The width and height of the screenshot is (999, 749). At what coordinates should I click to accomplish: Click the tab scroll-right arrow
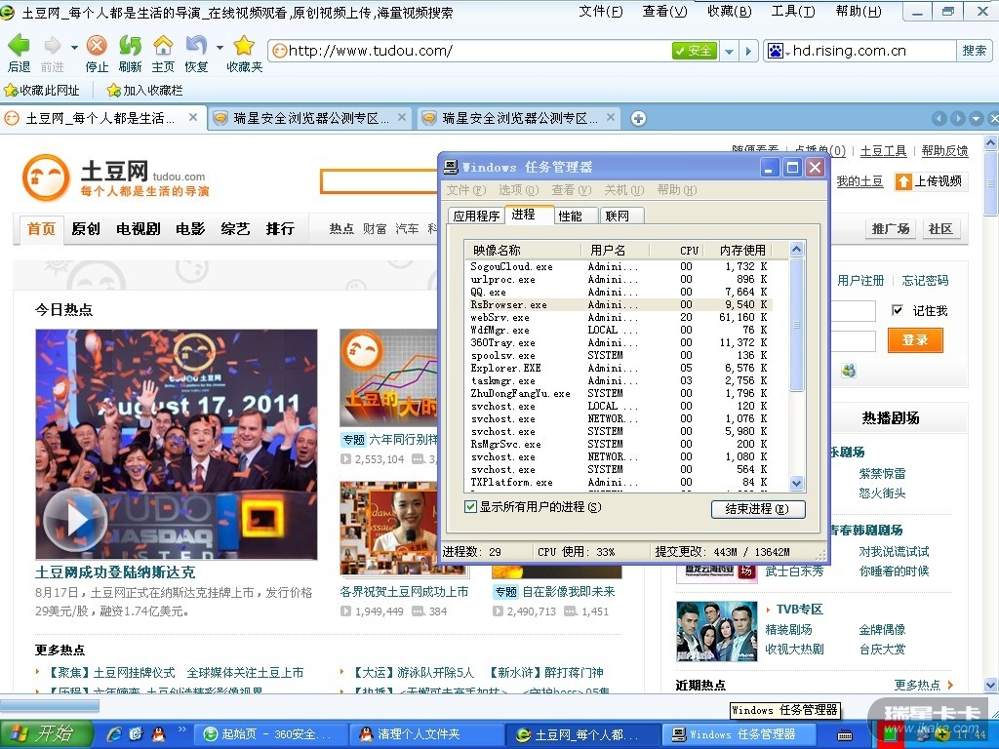tap(958, 118)
